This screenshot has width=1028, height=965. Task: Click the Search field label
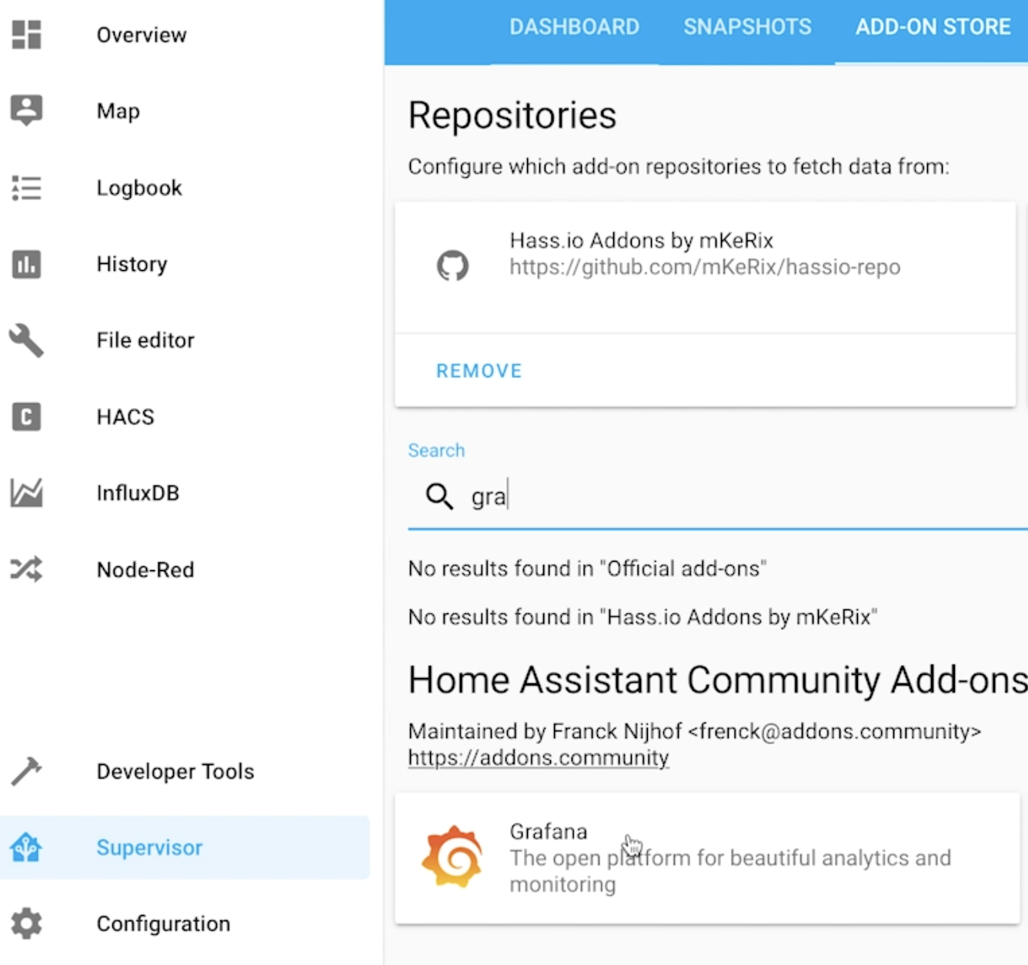point(436,450)
